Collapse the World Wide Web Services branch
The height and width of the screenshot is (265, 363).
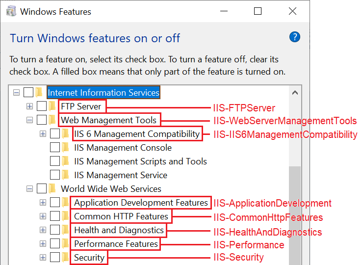tap(29, 189)
